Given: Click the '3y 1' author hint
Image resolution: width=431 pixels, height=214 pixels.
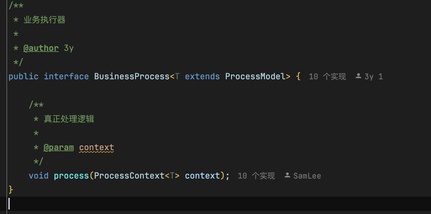Looking at the screenshot, I should (373, 77).
